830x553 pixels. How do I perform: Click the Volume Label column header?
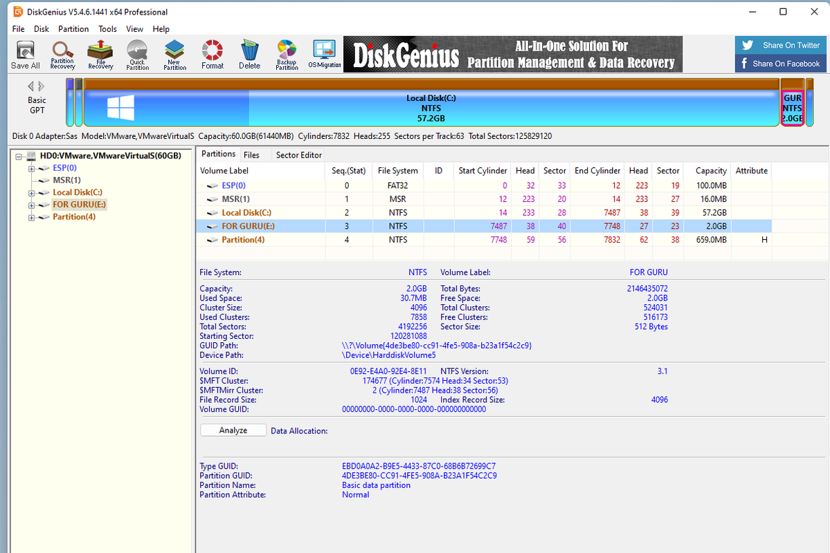tap(260, 171)
